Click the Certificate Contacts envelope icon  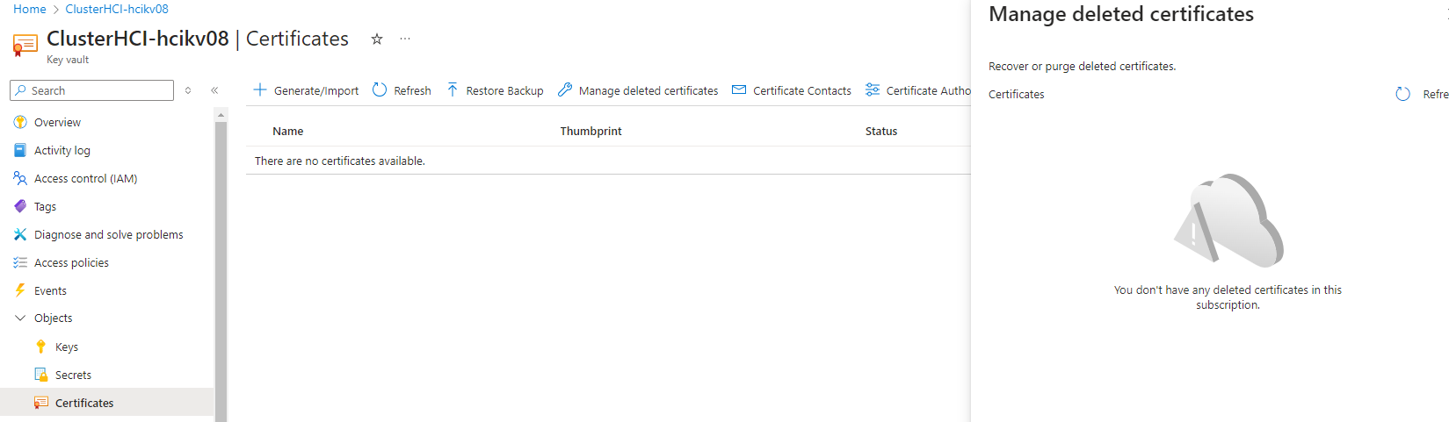tap(739, 89)
